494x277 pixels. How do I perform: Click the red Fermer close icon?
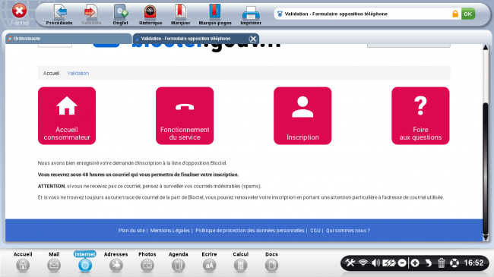[19, 11]
